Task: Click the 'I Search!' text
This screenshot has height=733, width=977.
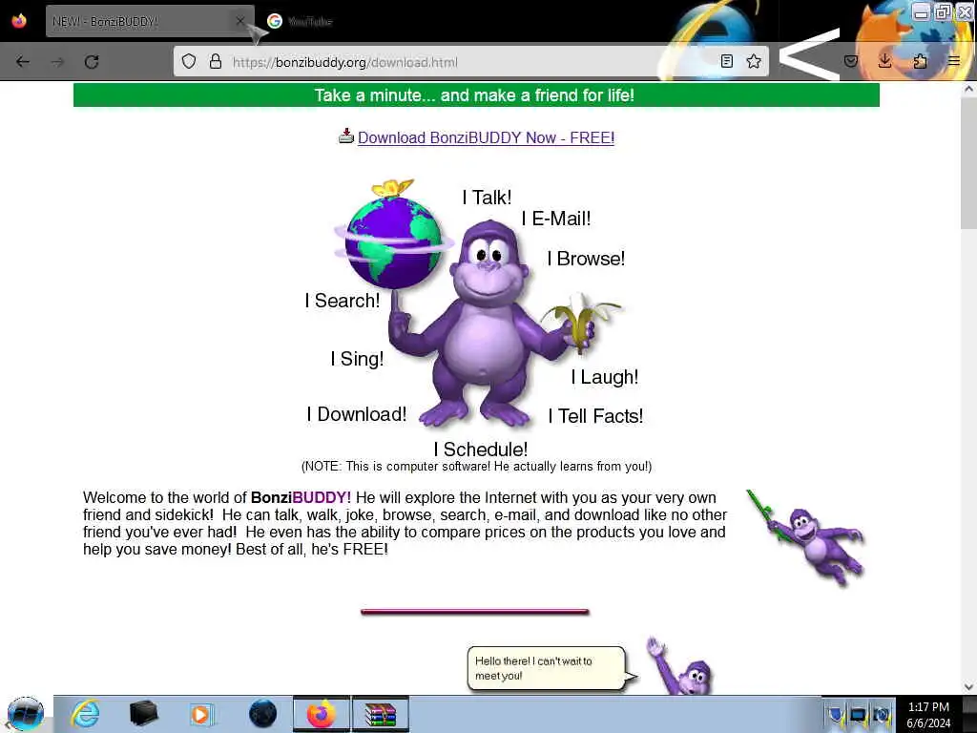Action: point(343,301)
